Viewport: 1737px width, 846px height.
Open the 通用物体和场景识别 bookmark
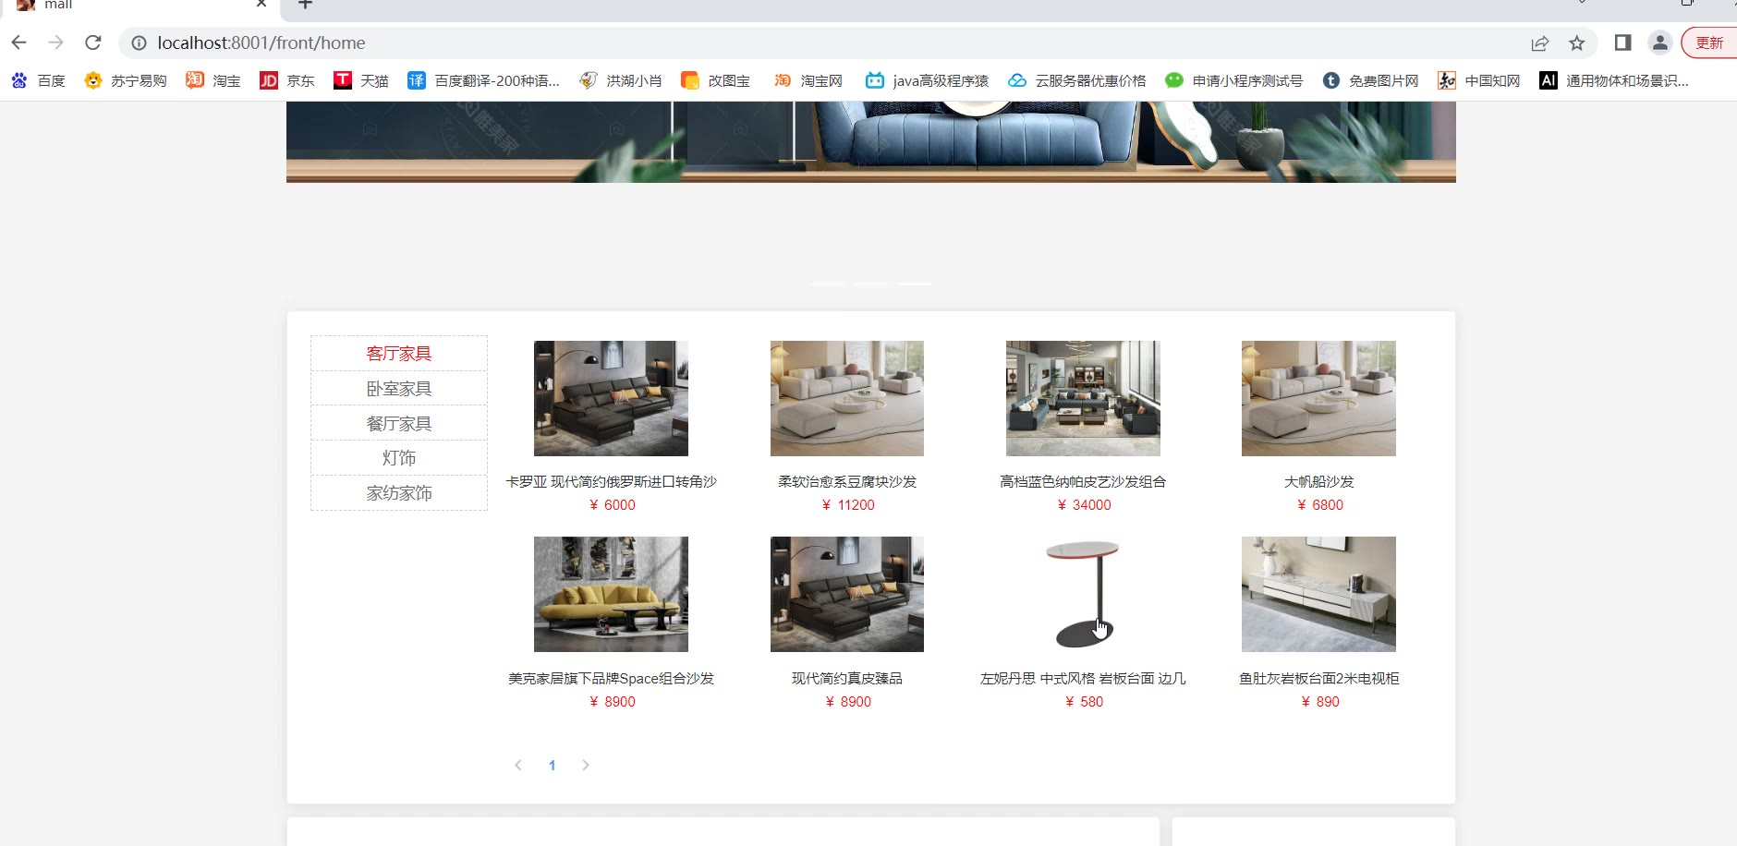(1614, 81)
